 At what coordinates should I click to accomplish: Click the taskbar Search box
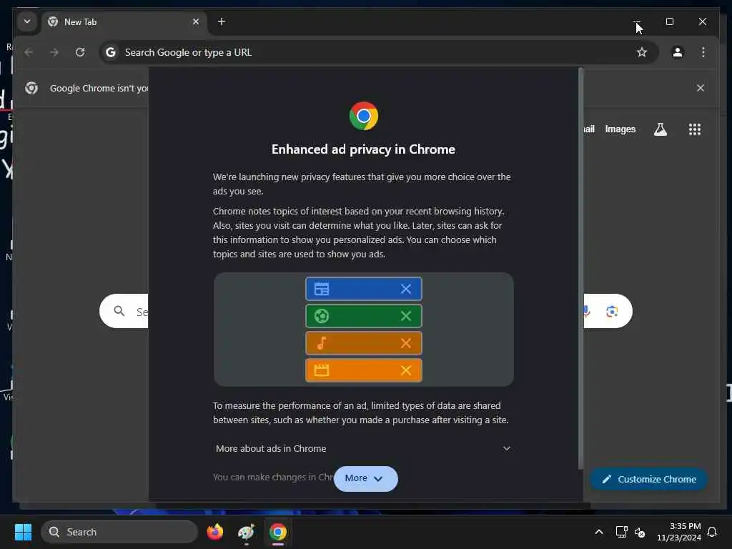pos(119,532)
